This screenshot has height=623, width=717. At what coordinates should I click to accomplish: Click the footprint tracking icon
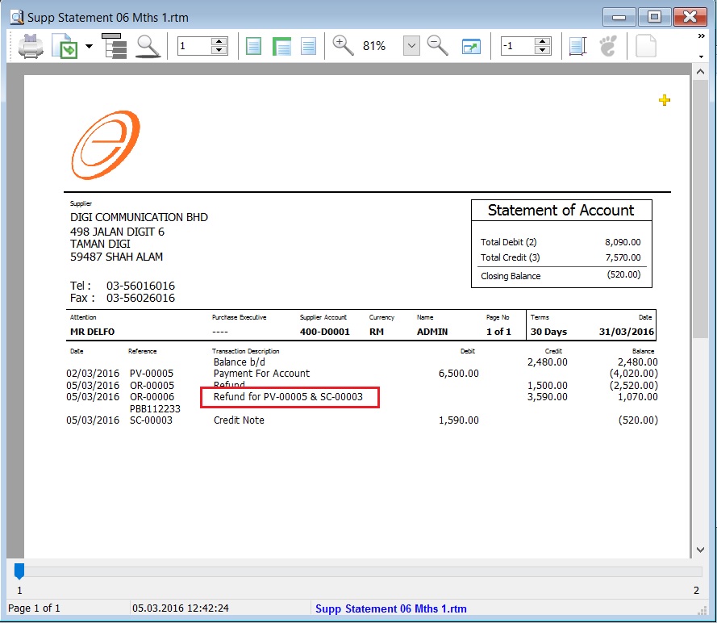click(608, 45)
